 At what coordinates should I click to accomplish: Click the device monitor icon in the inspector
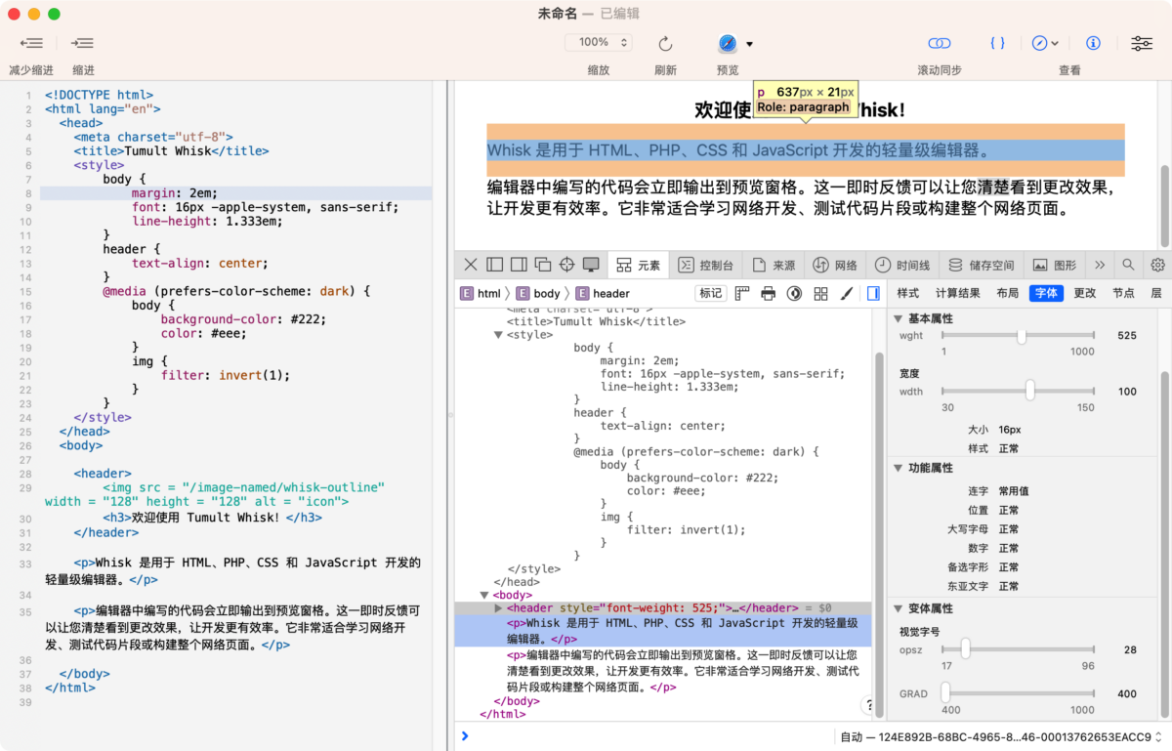pos(591,265)
